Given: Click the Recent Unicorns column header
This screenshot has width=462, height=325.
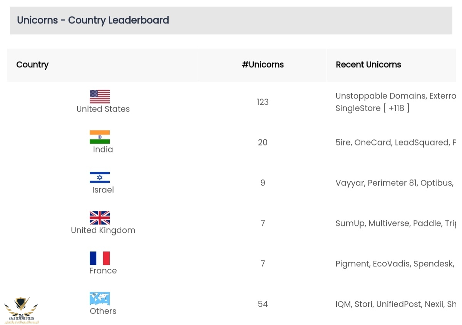Looking at the screenshot, I should pos(368,65).
